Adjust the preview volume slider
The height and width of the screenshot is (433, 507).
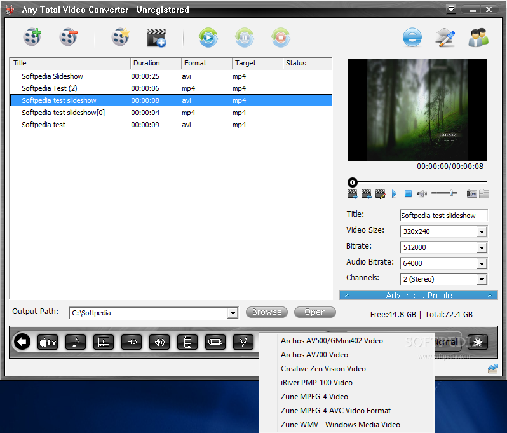pos(451,193)
